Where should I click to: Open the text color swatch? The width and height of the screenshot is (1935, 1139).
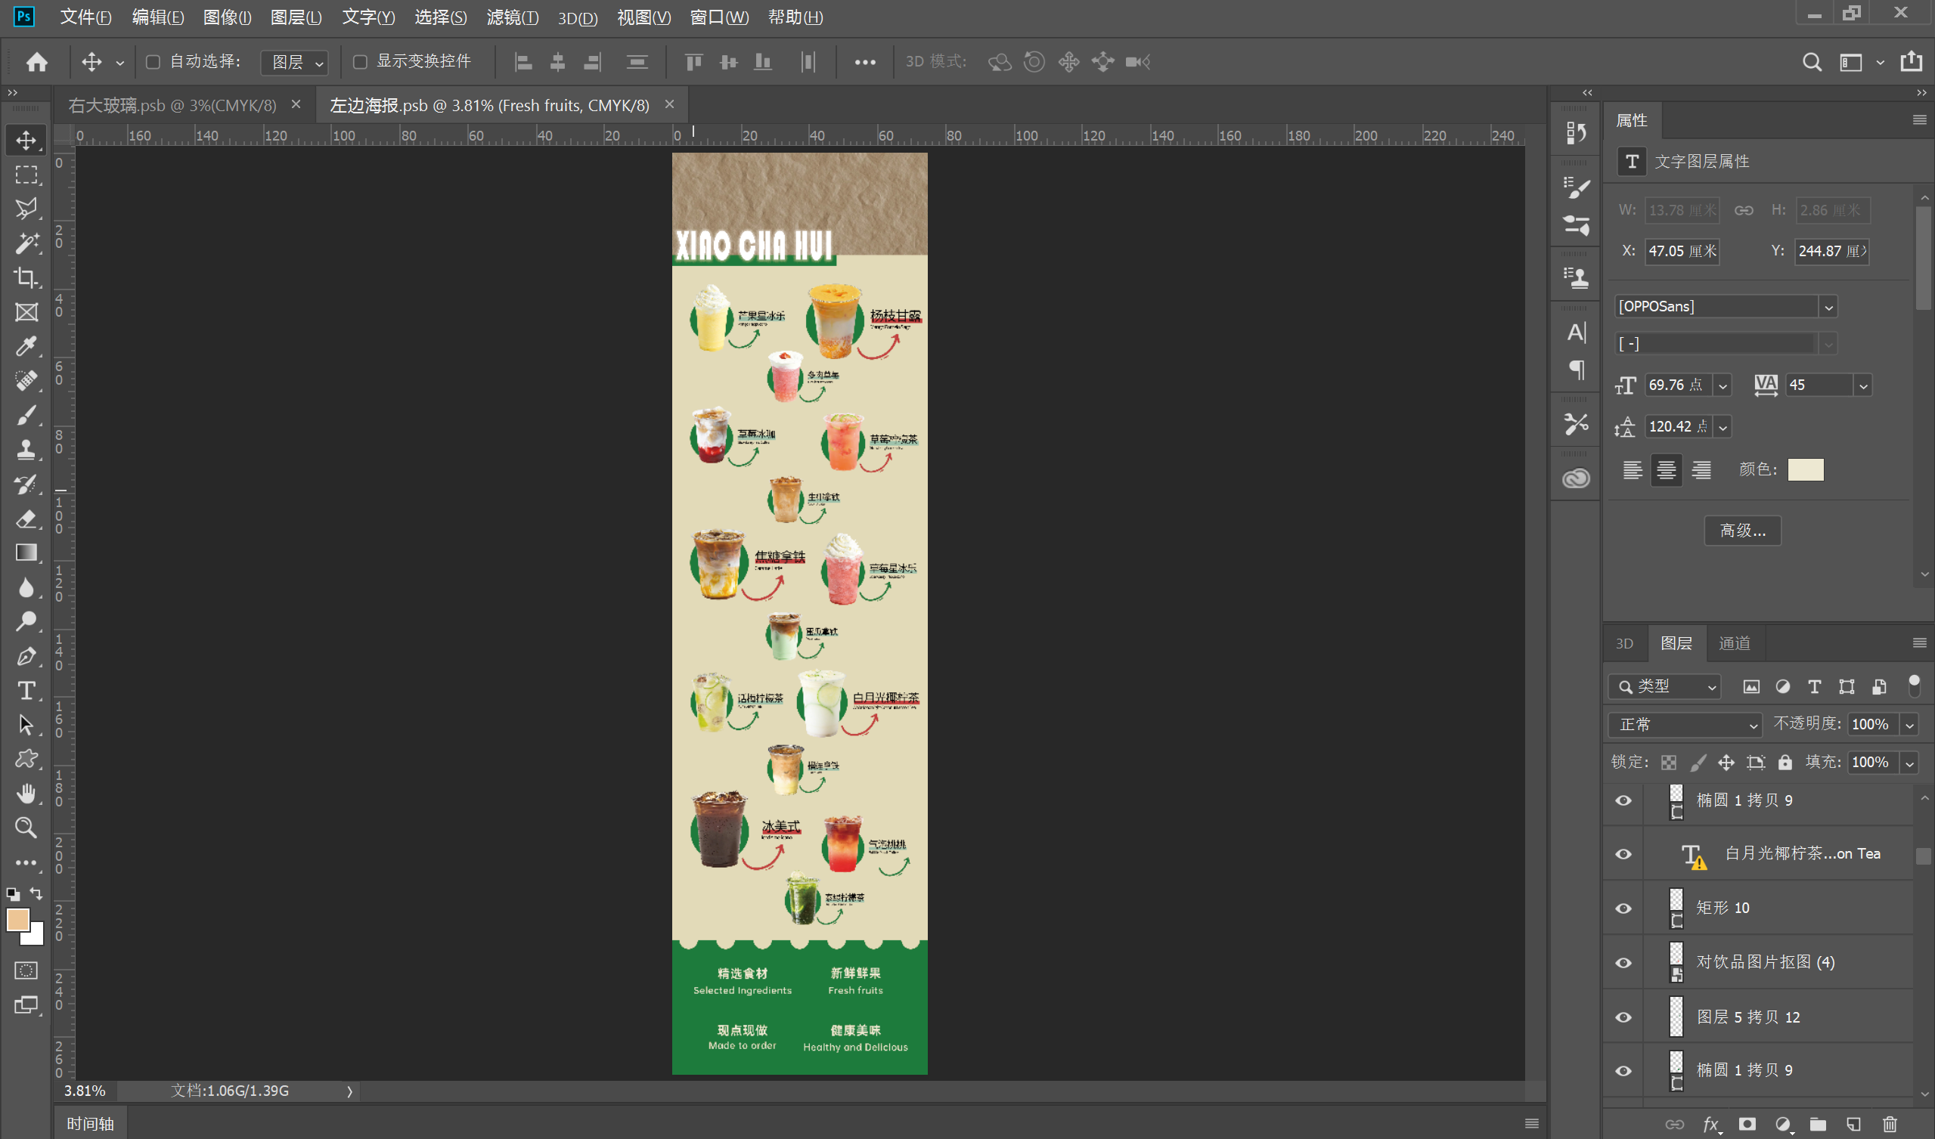click(x=1805, y=469)
